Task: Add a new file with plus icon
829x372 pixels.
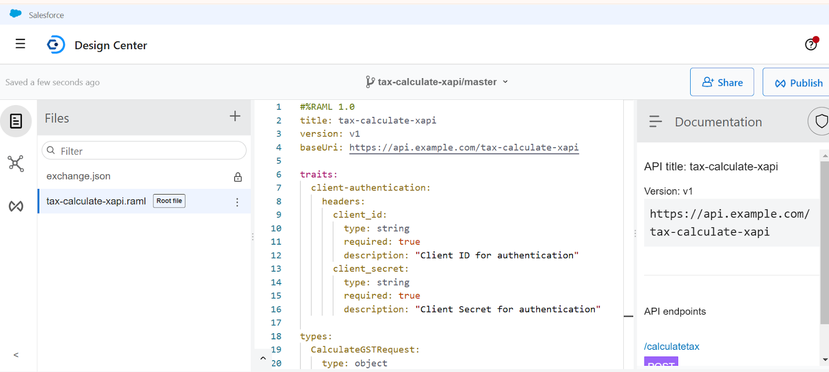Action: (x=235, y=116)
